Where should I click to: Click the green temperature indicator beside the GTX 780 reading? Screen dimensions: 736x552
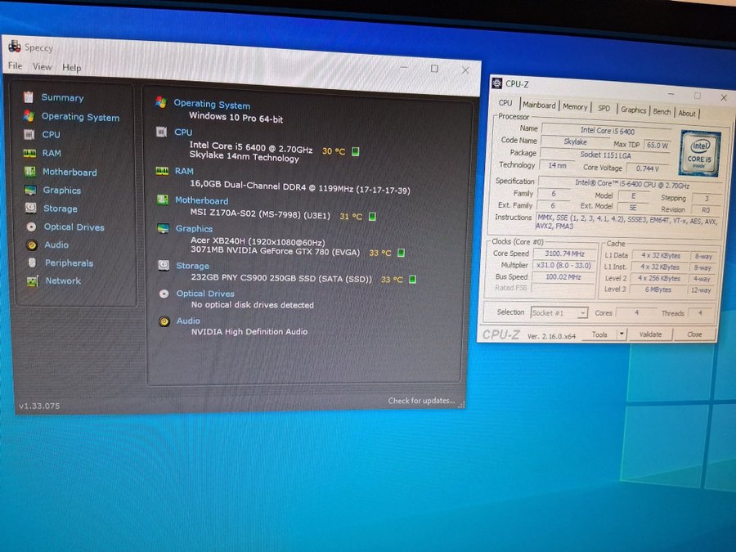click(401, 253)
